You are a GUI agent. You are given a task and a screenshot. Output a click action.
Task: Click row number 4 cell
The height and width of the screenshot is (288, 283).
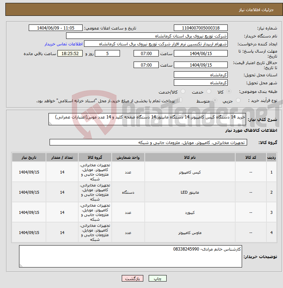click(x=272, y=233)
